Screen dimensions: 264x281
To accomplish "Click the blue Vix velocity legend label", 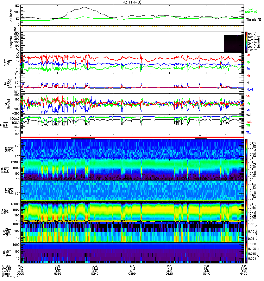I will [248, 110].
